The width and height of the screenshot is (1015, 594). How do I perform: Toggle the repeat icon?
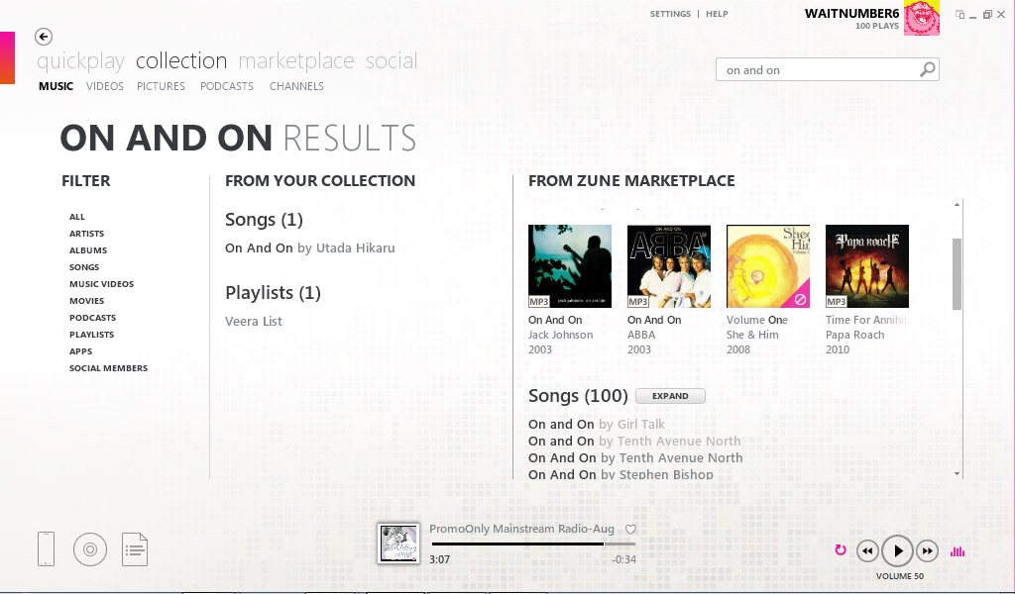[x=841, y=550]
